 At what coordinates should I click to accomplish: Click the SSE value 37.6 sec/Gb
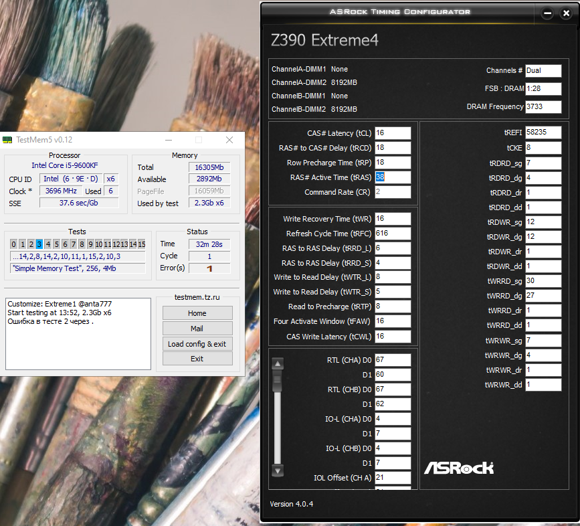coord(79,203)
